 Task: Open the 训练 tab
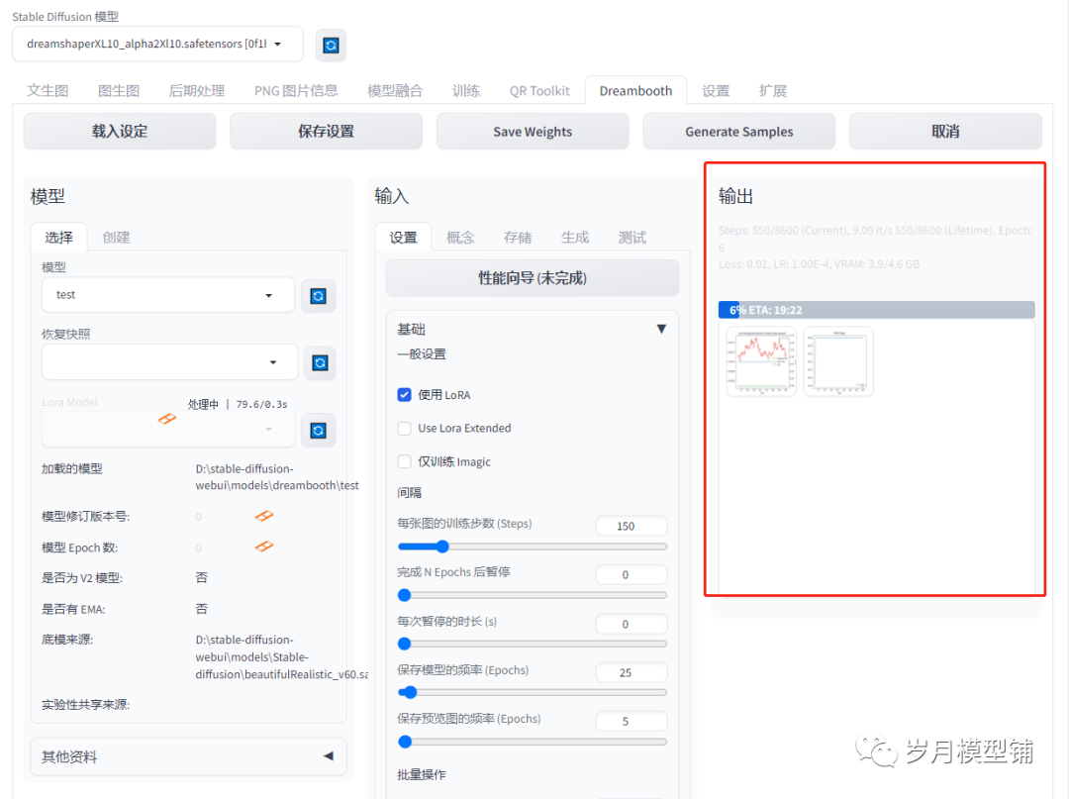(466, 91)
